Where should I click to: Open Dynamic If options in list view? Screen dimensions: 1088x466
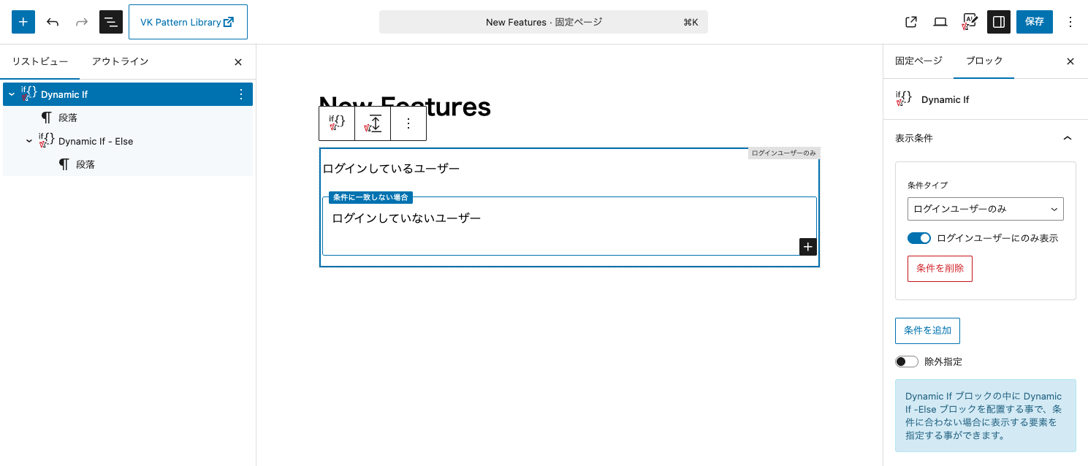pos(241,94)
